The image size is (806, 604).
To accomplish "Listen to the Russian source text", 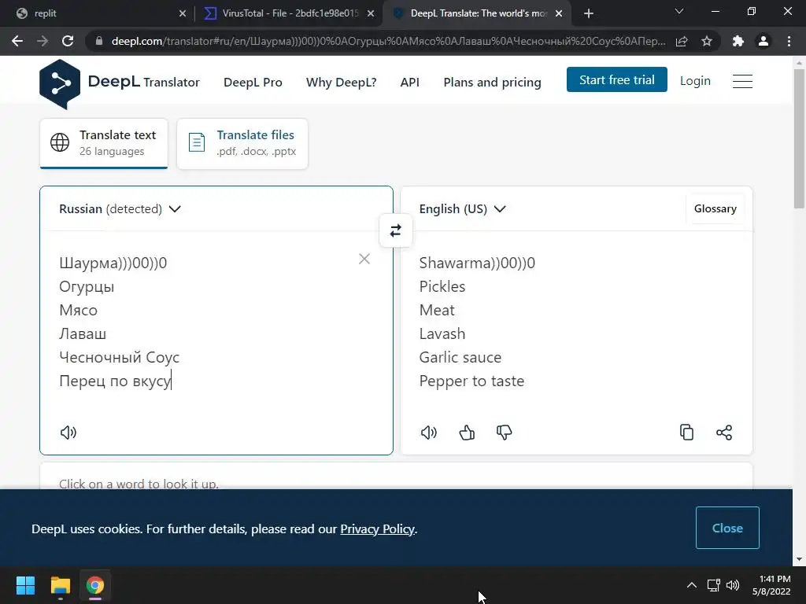I will pyautogui.click(x=68, y=433).
